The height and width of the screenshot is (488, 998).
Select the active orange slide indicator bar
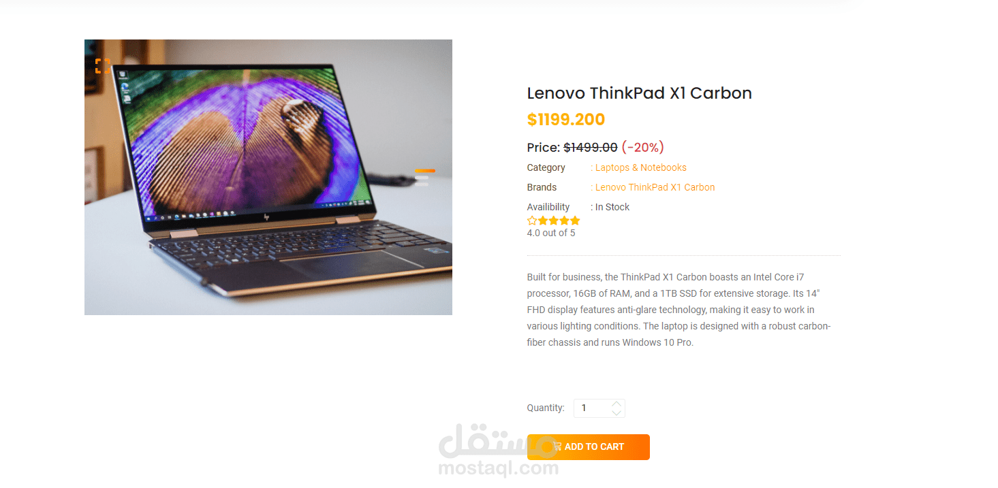coord(425,171)
